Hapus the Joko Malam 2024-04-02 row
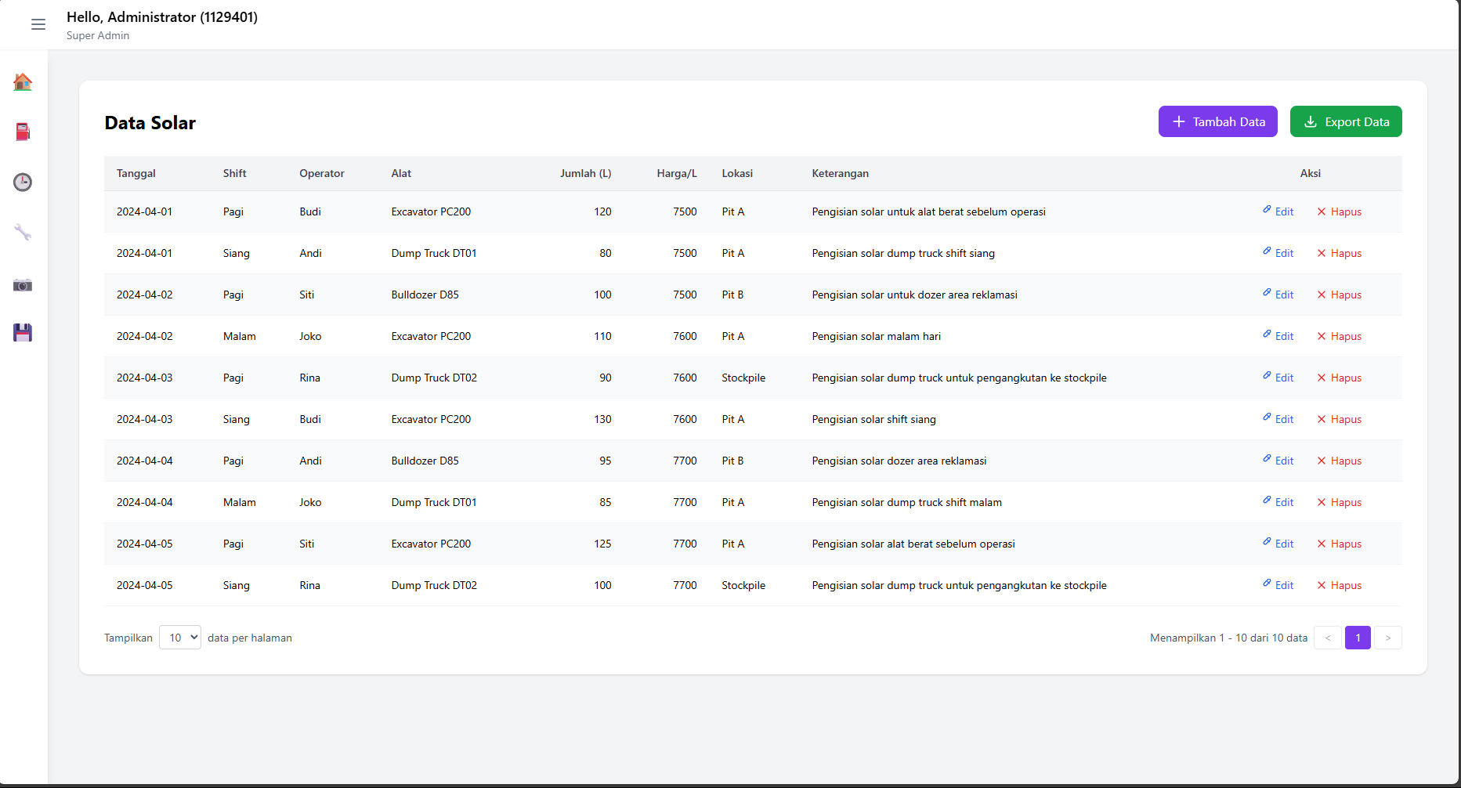 click(x=1339, y=336)
